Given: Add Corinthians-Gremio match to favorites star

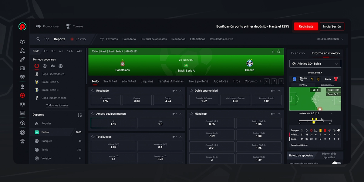Looking at the screenshot, I should pos(279,52).
